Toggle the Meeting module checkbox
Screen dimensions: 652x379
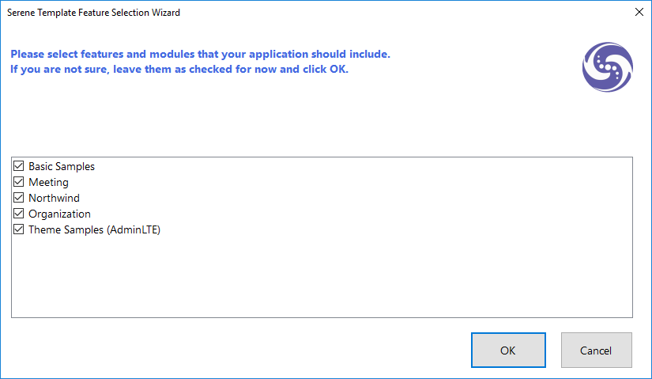(19, 183)
